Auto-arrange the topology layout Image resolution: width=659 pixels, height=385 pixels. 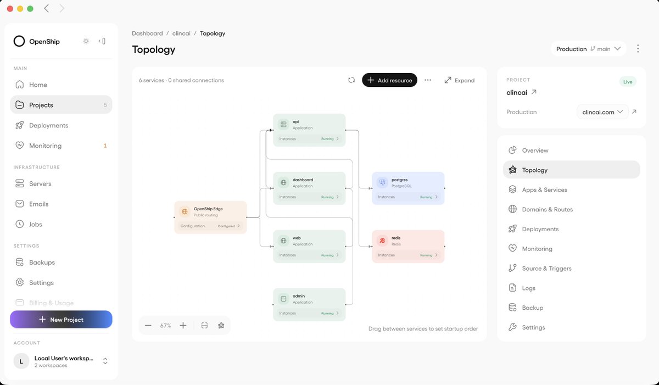point(221,326)
